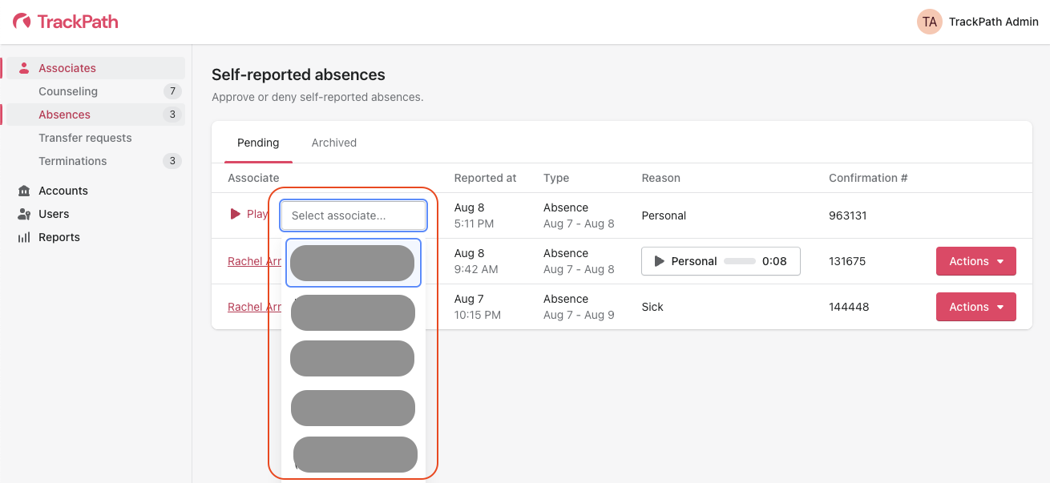Open Counseling in the sidebar
Image resolution: width=1050 pixels, height=483 pixels.
[68, 91]
